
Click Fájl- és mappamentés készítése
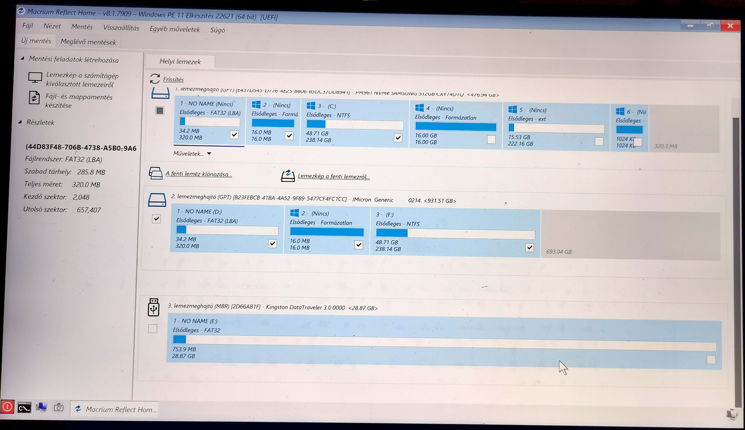click(x=78, y=101)
